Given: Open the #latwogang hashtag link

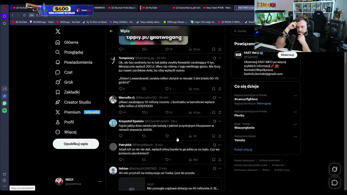Looking at the screenshot, I should (264, 103).
